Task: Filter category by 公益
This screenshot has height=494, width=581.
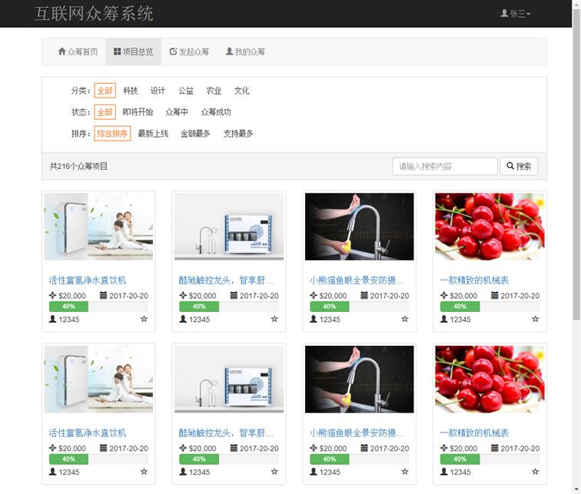Action: coord(186,91)
